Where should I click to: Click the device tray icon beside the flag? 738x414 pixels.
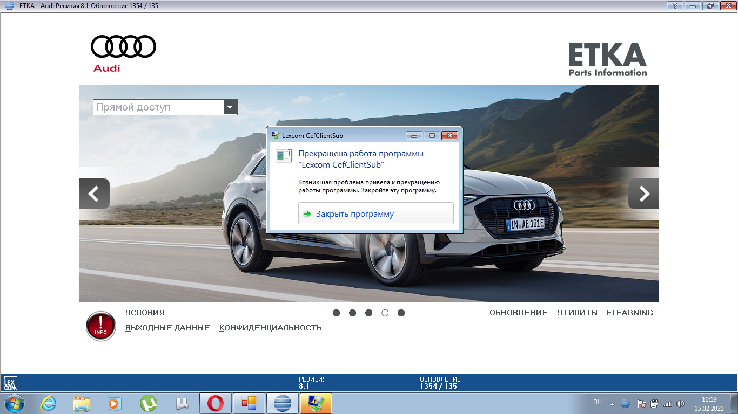click(654, 403)
